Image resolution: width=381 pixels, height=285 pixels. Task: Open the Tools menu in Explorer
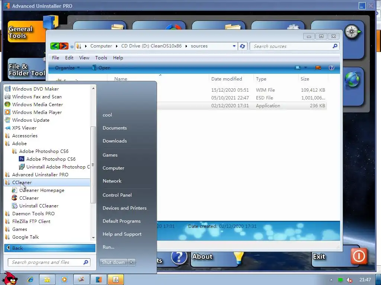101,58
